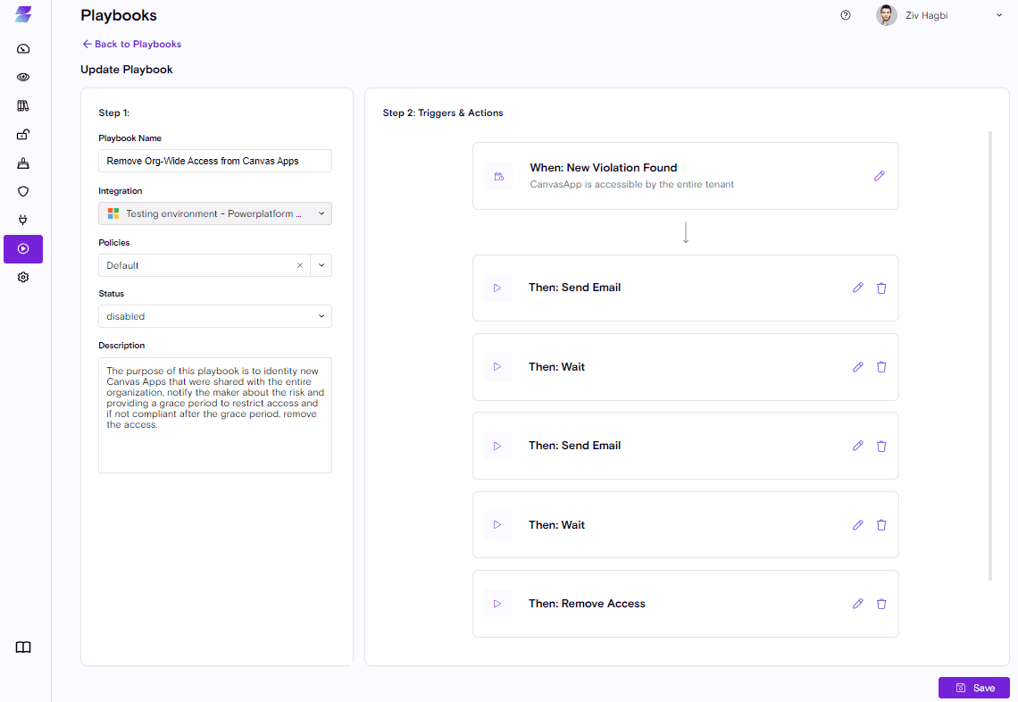Click the trigger icon on the When card
This screenshot has height=702, width=1018.
pyautogui.click(x=498, y=176)
